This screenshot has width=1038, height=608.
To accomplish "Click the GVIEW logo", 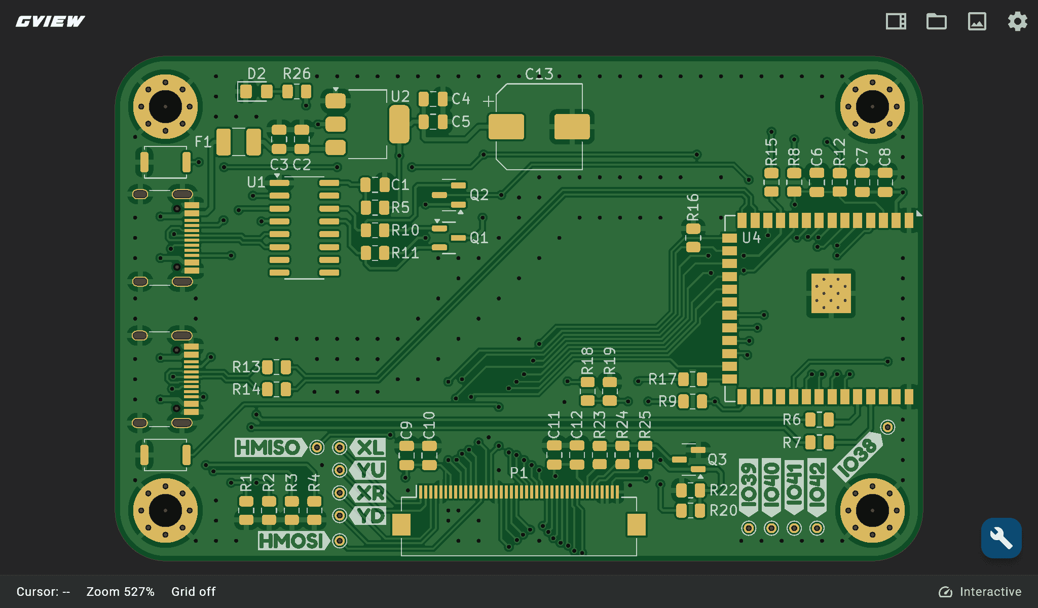I will [50, 21].
